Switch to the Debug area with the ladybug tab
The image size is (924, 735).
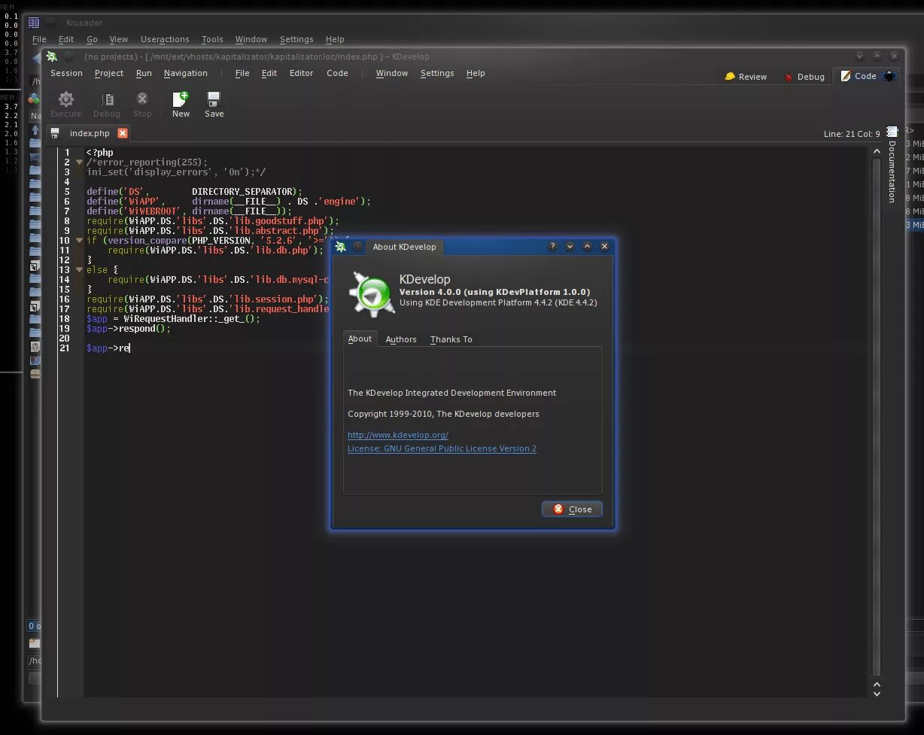[804, 77]
